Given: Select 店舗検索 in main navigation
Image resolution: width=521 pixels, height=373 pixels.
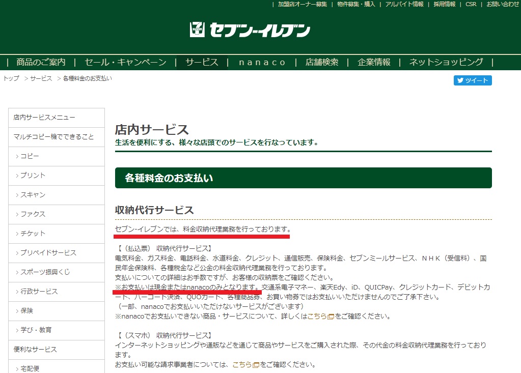Looking at the screenshot, I should [x=322, y=62].
